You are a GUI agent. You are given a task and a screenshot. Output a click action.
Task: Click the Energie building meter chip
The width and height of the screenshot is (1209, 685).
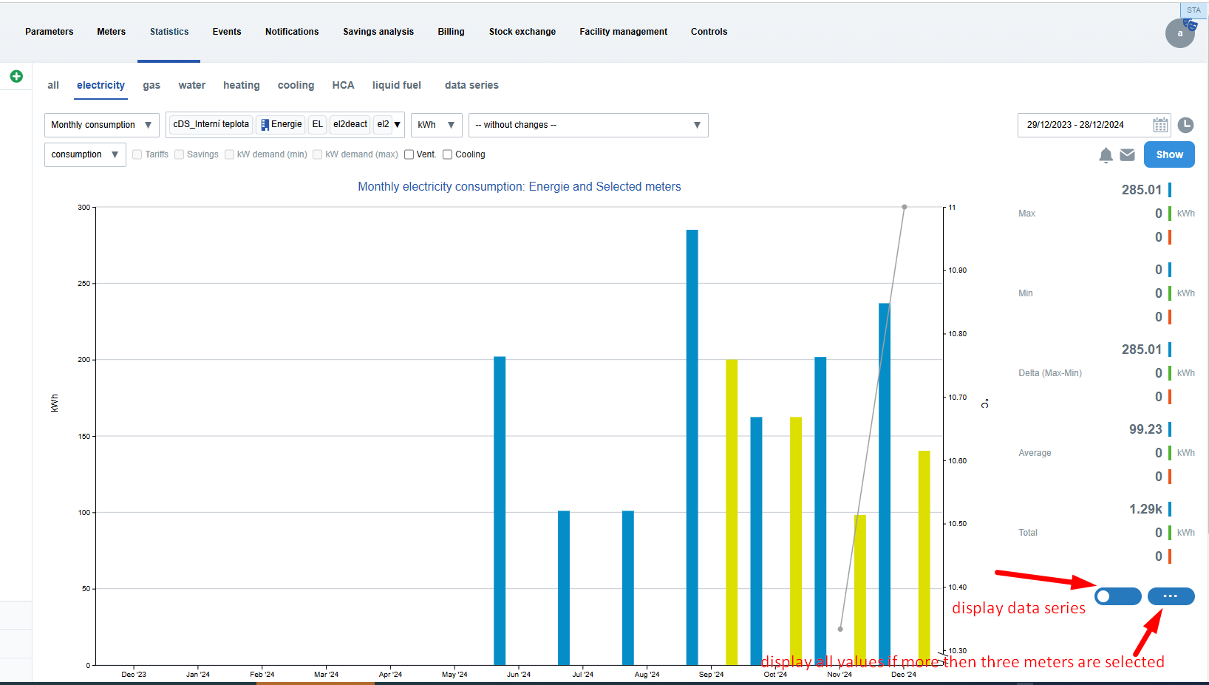click(282, 125)
